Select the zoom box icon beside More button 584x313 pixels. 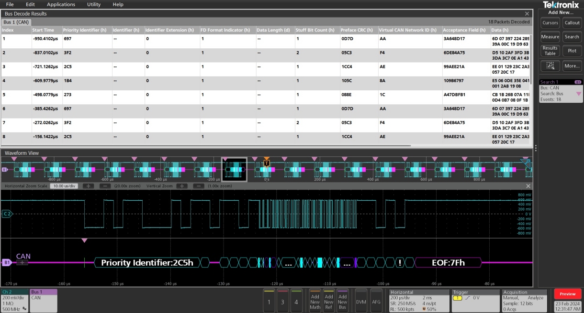(x=550, y=65)
